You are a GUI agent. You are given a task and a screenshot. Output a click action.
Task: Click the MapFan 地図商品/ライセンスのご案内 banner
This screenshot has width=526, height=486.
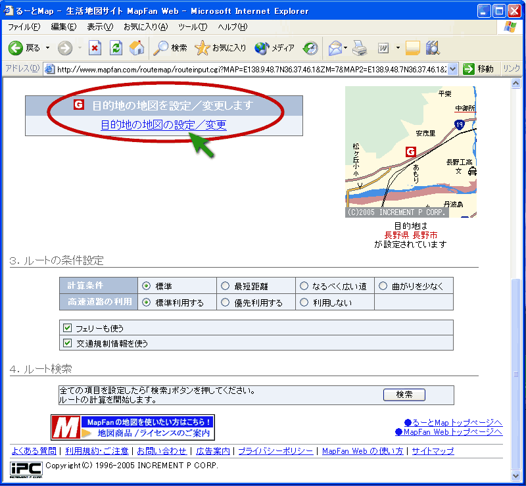tap(133, 427)
